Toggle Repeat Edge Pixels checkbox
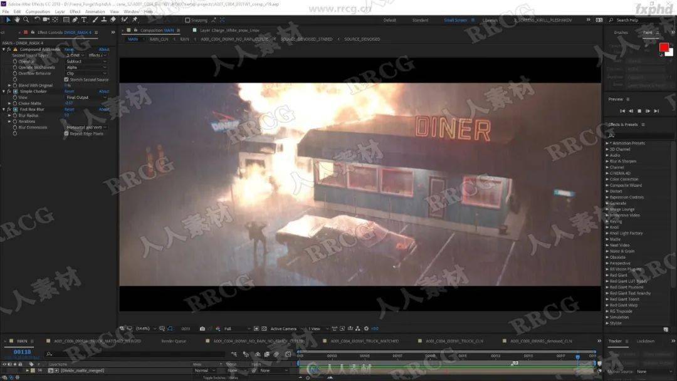The height and width of the screenshot is (381, 677). pos(66,133)
